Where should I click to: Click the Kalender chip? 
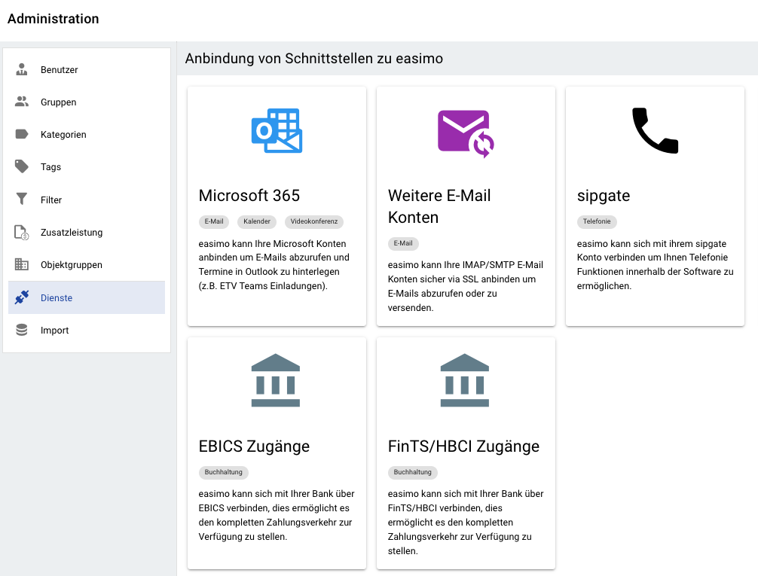pos(257,221)
